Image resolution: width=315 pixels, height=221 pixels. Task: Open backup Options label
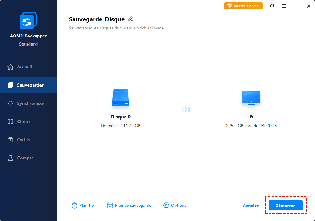[x=179, y=205]
